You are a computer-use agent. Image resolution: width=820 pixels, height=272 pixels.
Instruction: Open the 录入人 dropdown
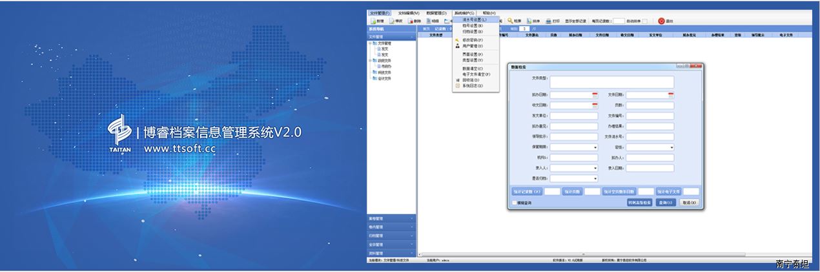coord(595,168)
